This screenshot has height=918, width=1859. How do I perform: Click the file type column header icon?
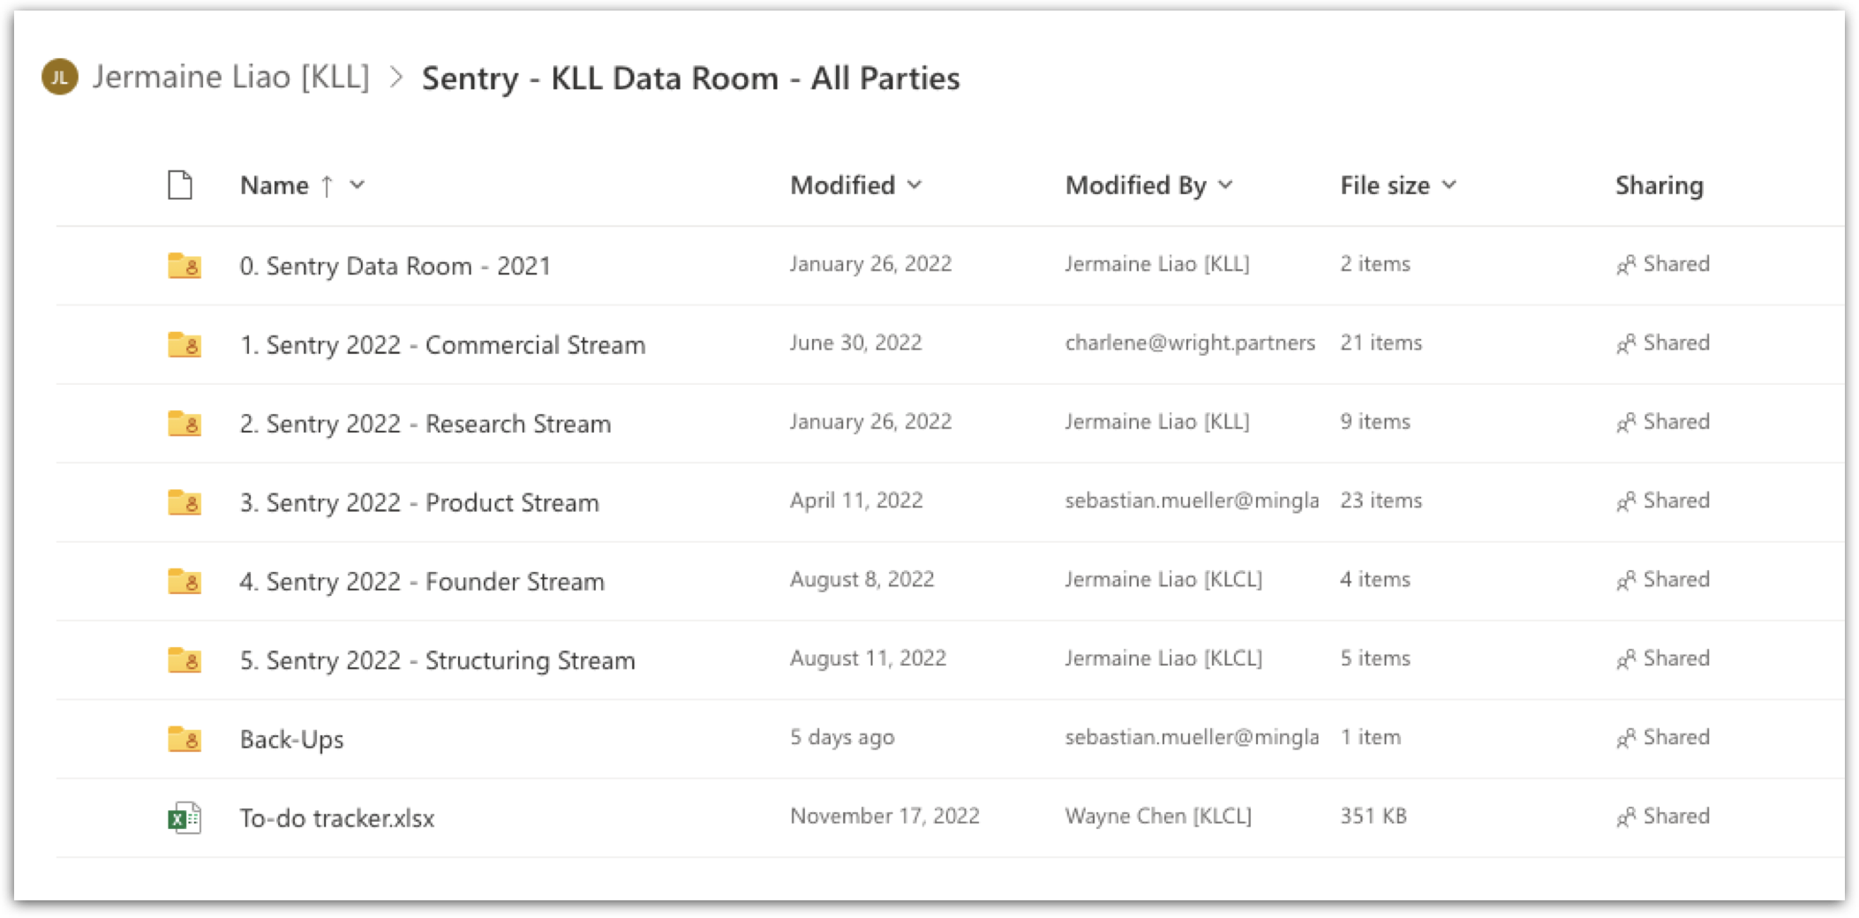(180, 185)
